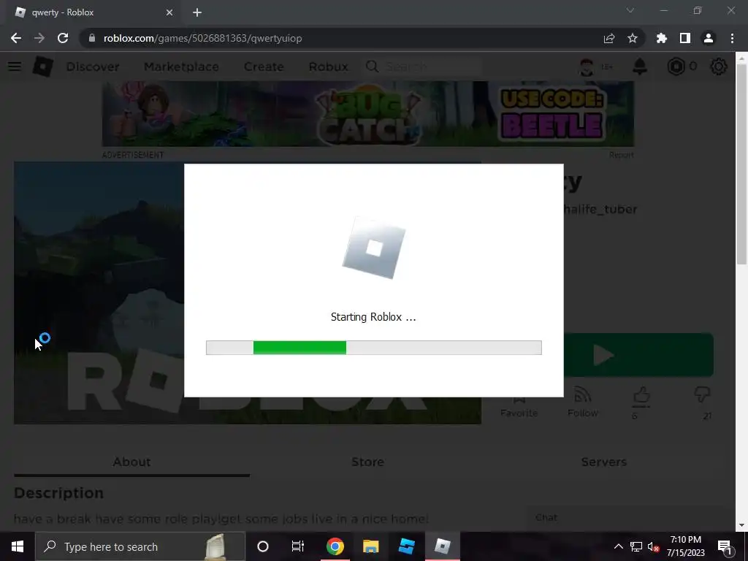Open the Robux page
Image resolution: width=748 pixels, height=561 pixels.
tap(328, 66)
